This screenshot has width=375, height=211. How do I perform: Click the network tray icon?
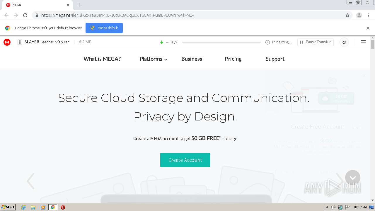[x=340, y=207]
